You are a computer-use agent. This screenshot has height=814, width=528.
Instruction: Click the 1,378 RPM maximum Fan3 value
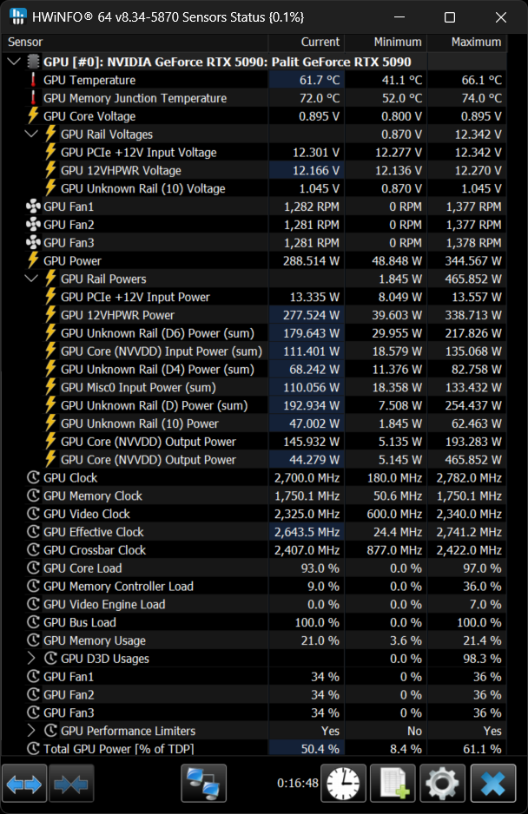[473, 242]
